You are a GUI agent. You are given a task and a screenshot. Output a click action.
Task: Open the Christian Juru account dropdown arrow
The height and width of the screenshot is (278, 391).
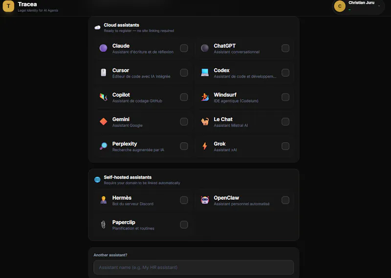tap(379, 6)
